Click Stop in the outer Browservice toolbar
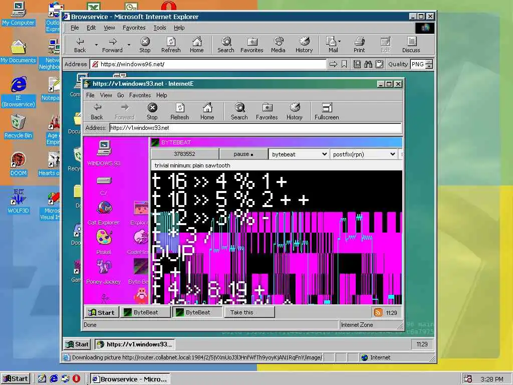Image resolution: width=513 pixels, height=385 pixels. point(145,45)
